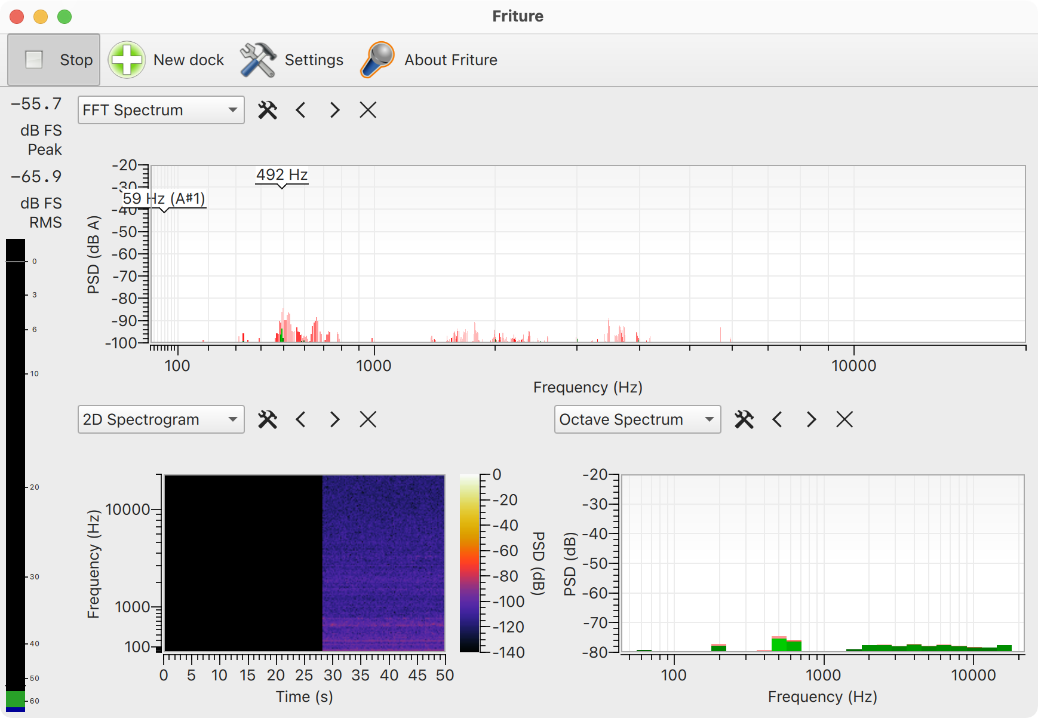Click the Stop recording button

(x=54, y=60)
